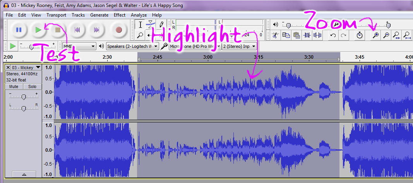The image size is (413, 183).
Task: Paste audio with the clipboard icon
Action: [296, 35]
